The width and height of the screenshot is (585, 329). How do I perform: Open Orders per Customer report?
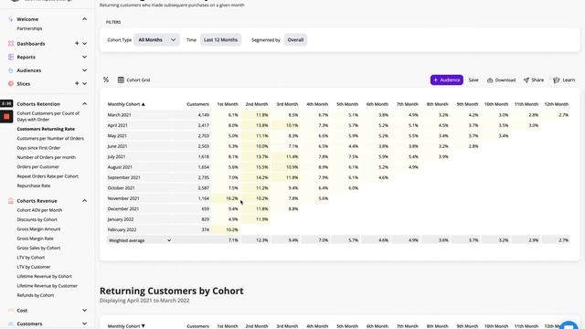38,166
